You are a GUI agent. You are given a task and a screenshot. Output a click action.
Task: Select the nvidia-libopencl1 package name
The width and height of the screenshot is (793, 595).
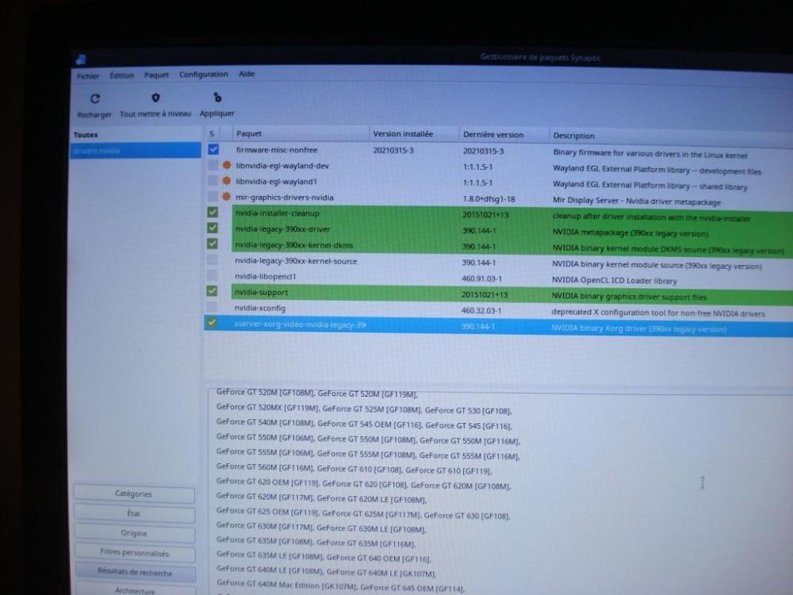[266, 276]
